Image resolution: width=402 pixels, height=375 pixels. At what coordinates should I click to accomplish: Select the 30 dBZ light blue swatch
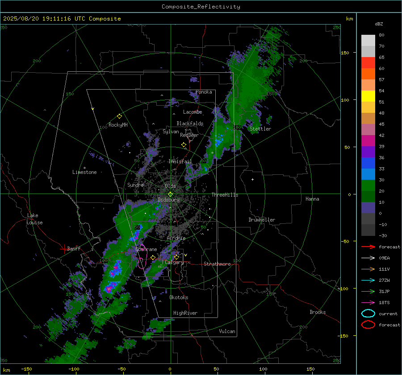point(368,174)
